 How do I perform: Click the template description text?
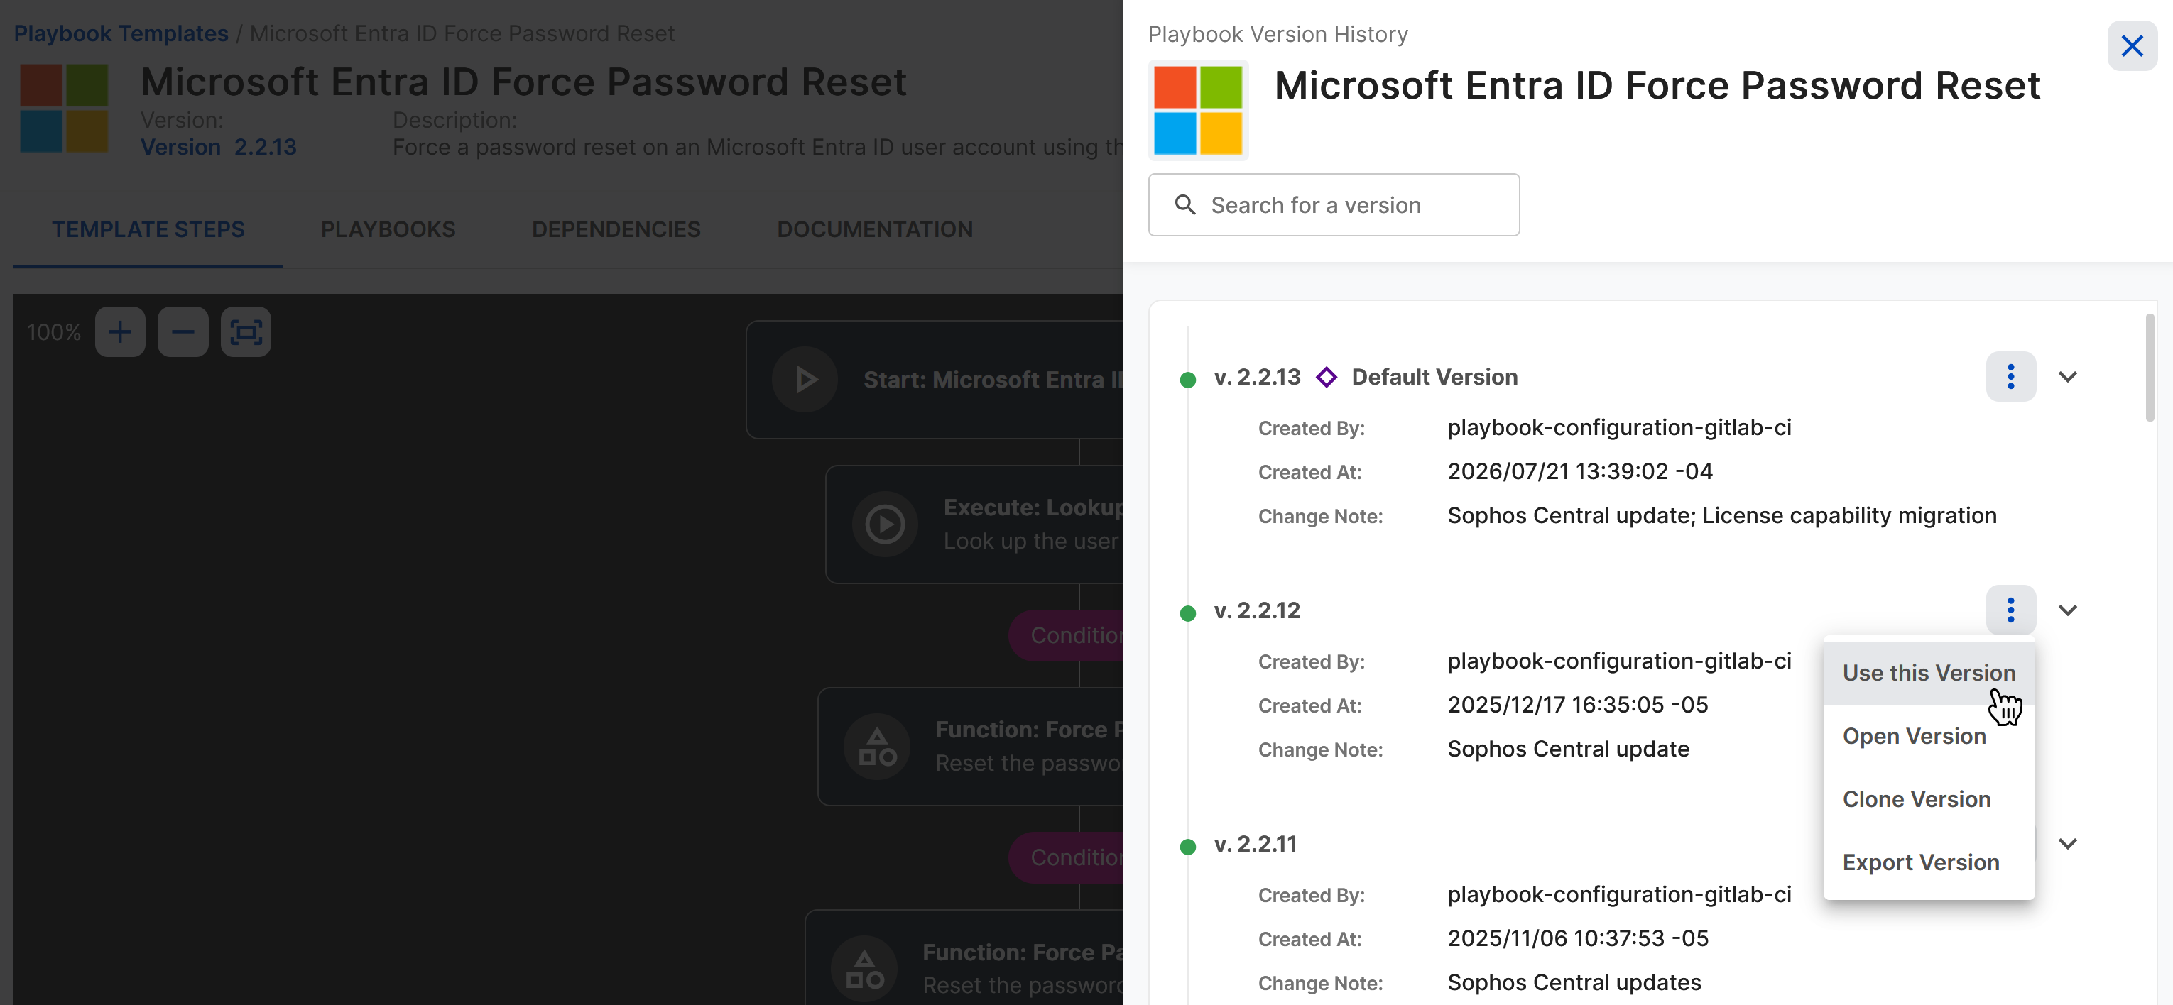[x=758, y=148]
